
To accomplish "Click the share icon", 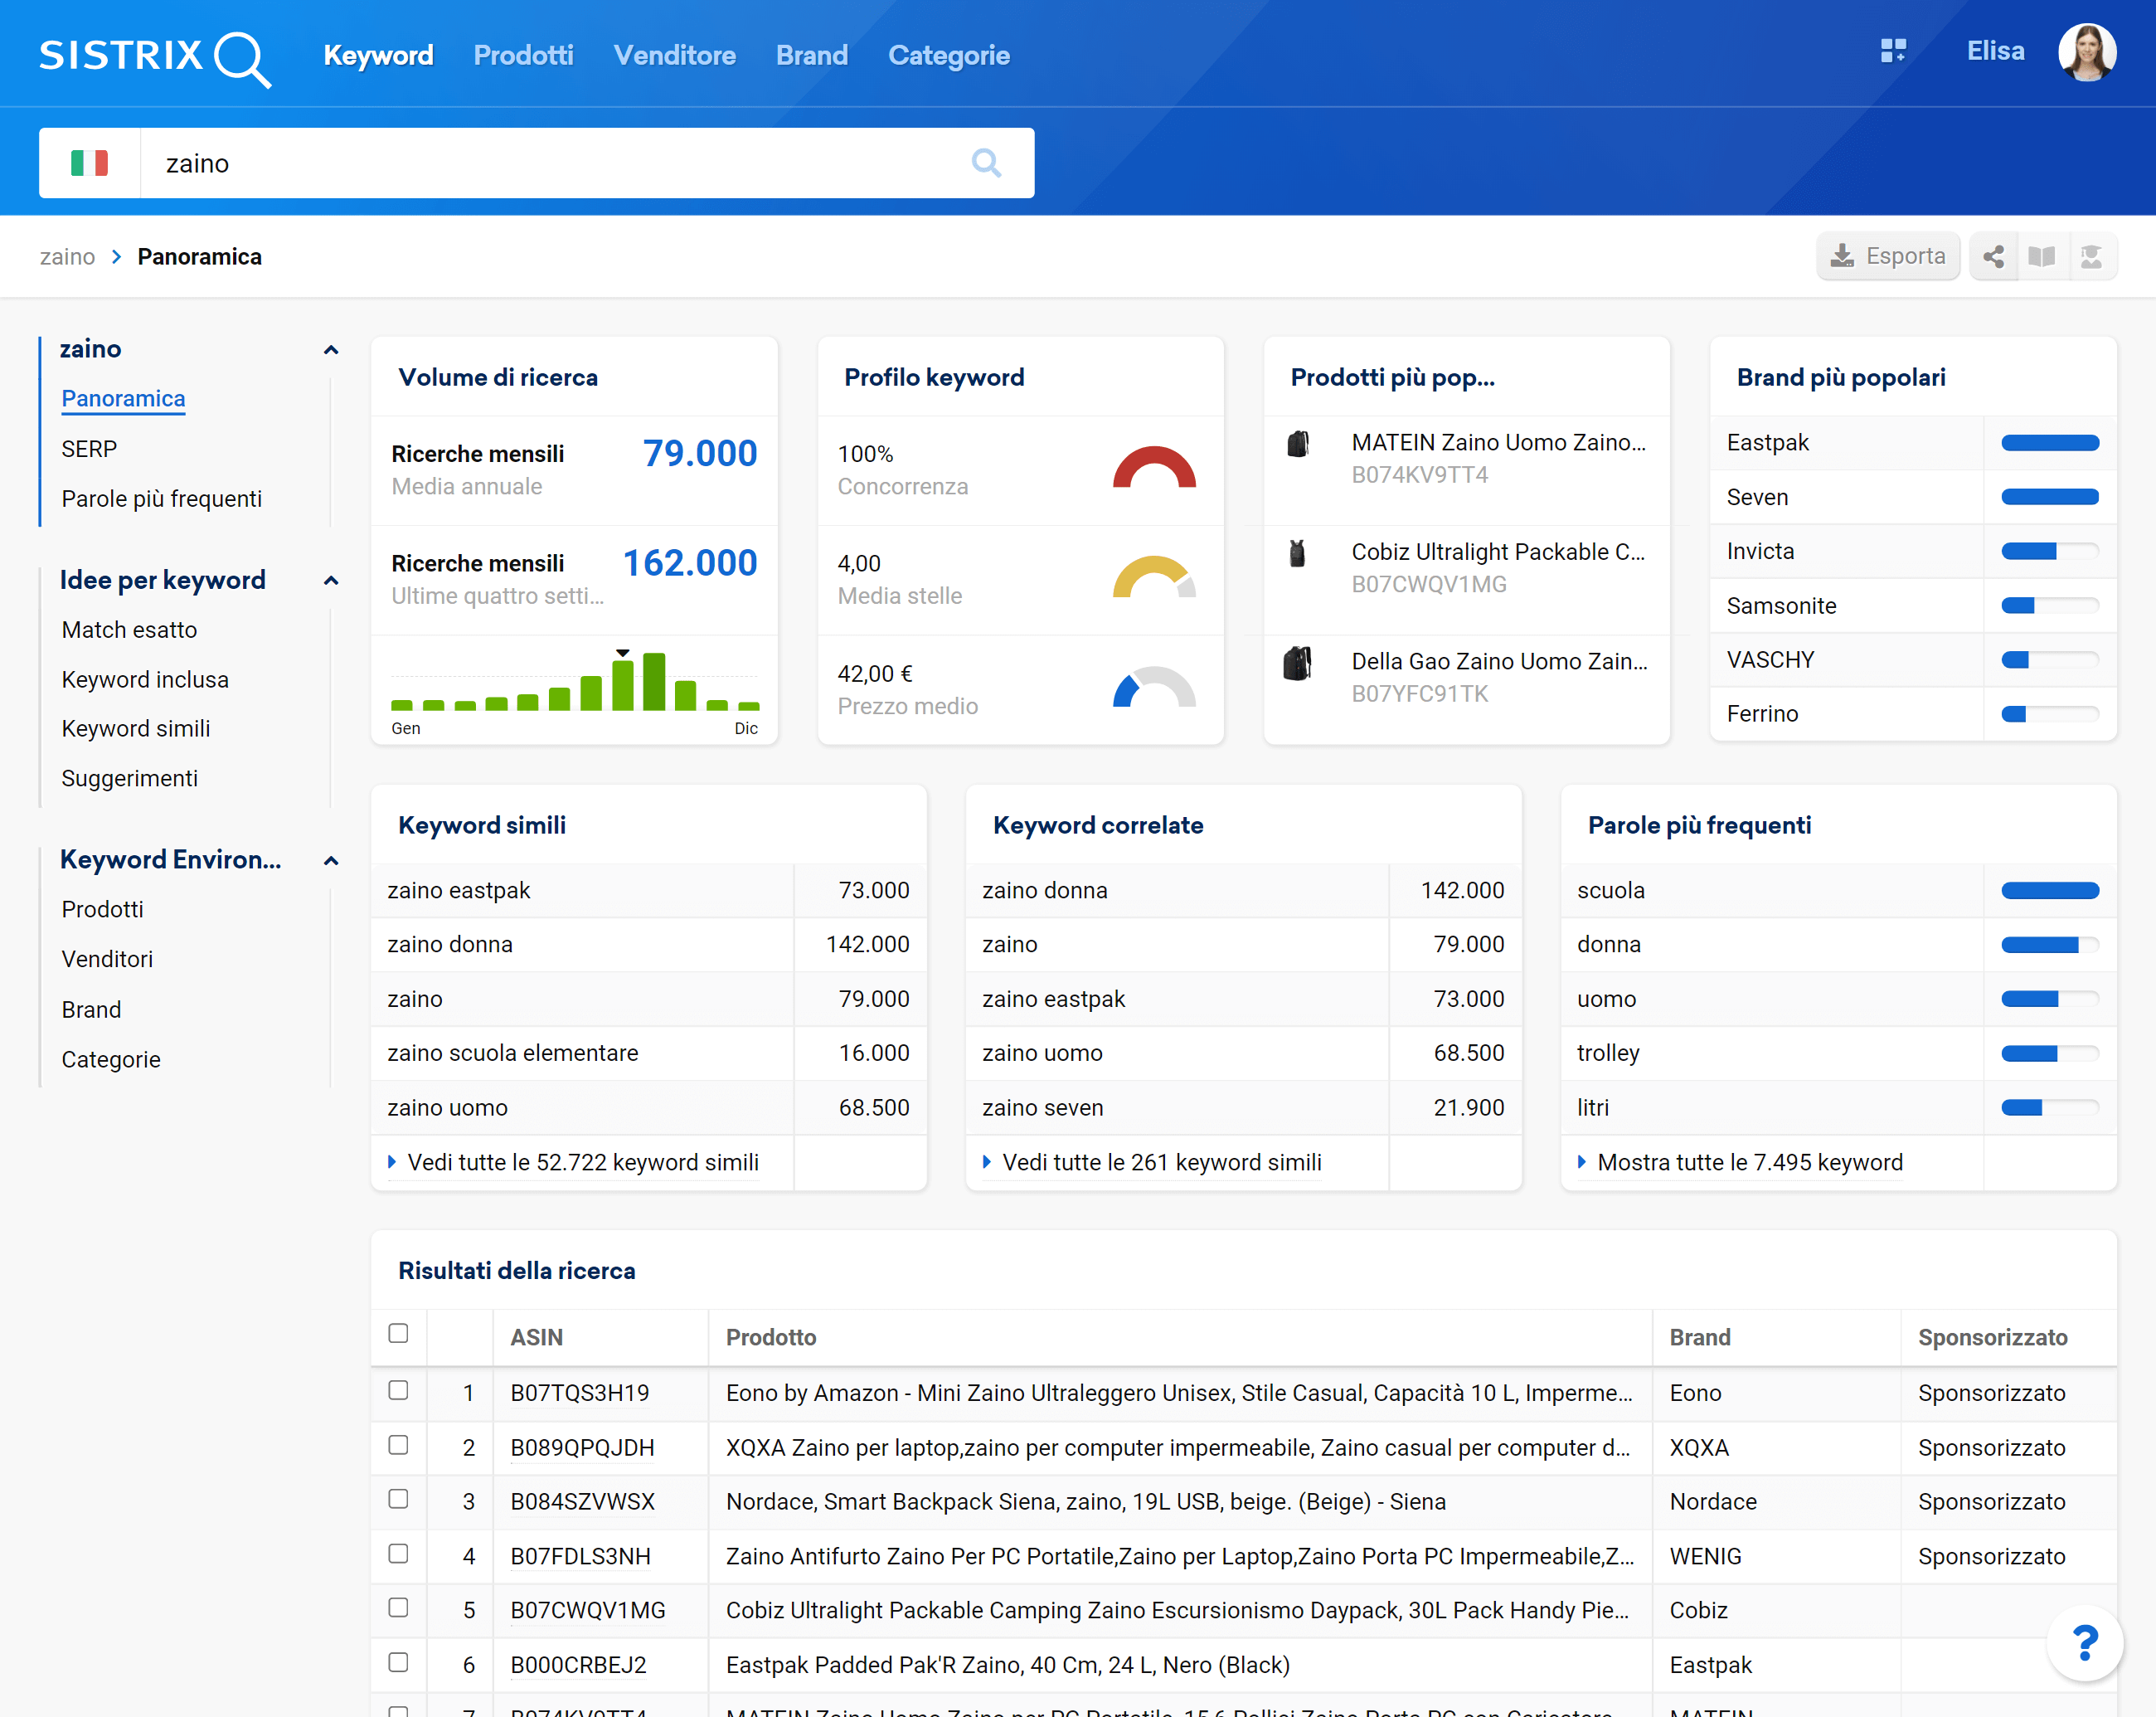I will 1993,257.
